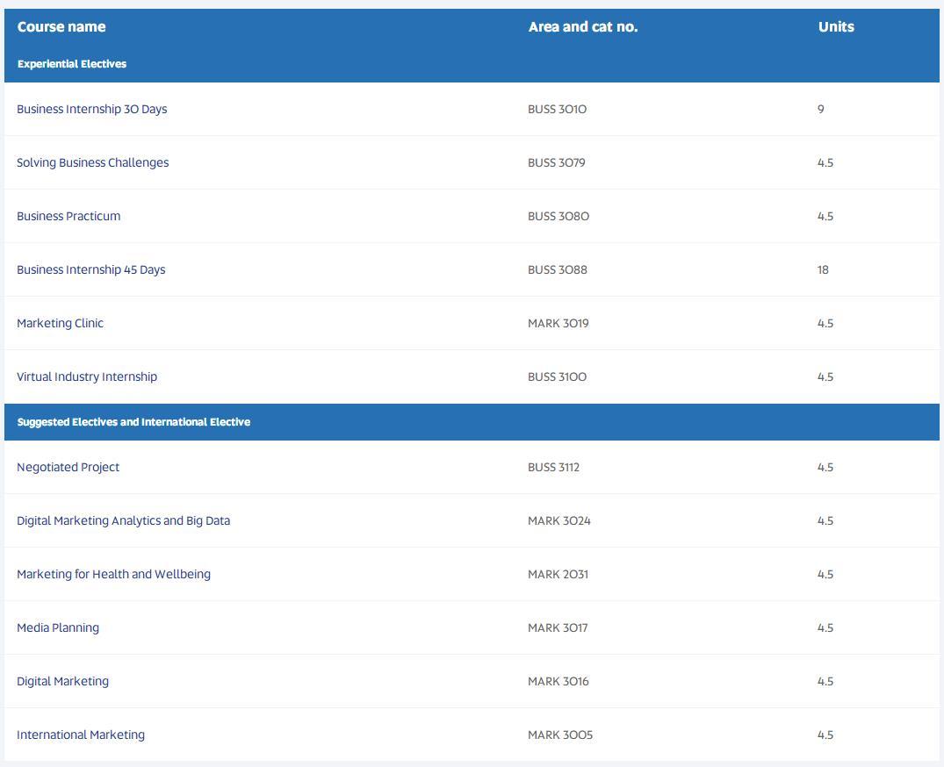Click the Course name column header
The image size is (944, 767).
(x=61, y=26)
